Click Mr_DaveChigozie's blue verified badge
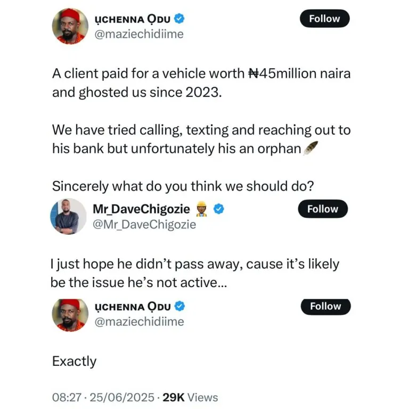 pyautogui.click(x=218, y=209)
